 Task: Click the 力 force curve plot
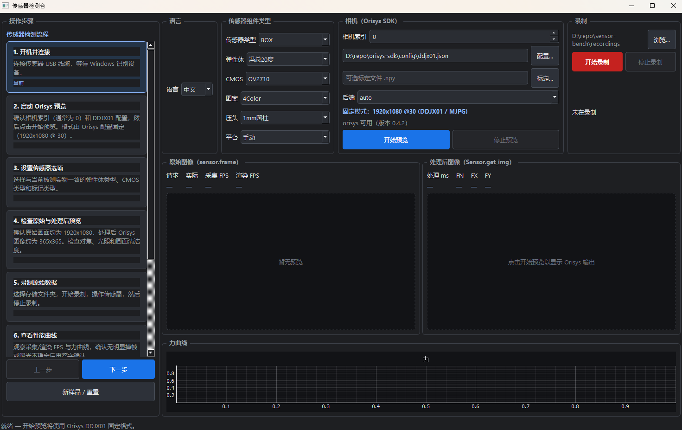[426, 384]
